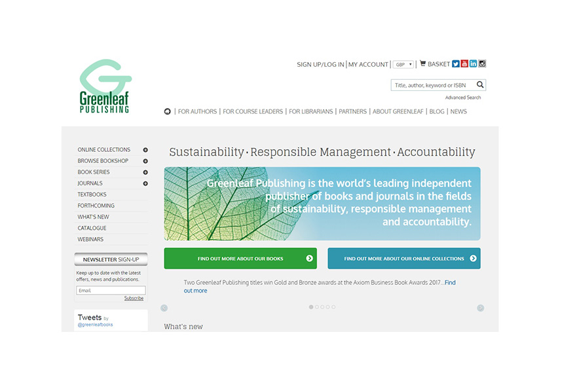This screenshot has width=577, height=383.
Task: Expand Online Collections plus icon
Action: pos(145,150)
